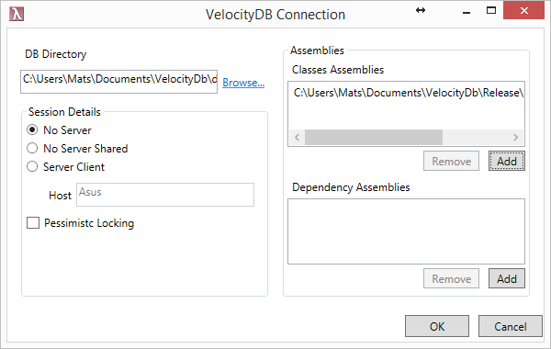This screenshot has height=349, width=551.
Task: Confirm the connection with OK
Action: pos(437,326)
